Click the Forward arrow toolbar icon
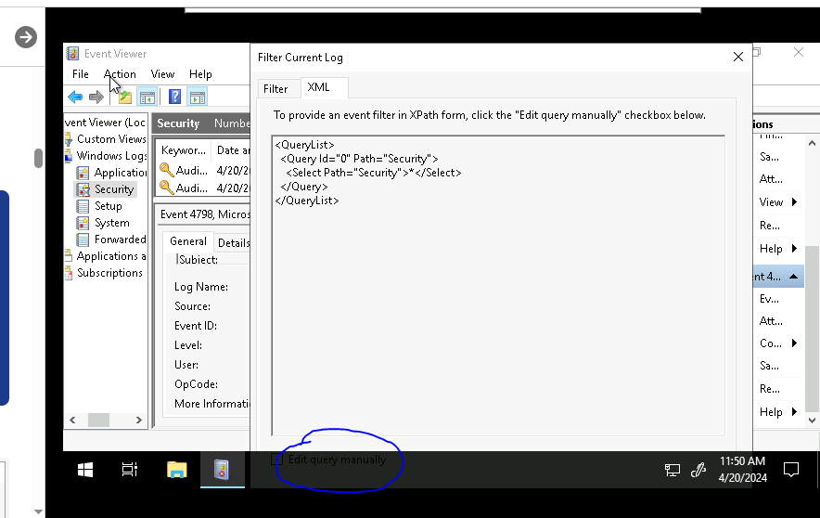Viewport: 820px width, 518px height. [x=96, y=97]
